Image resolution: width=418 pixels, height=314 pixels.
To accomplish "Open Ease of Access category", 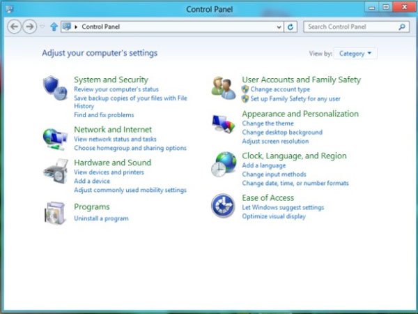I will tap(268, 198).
